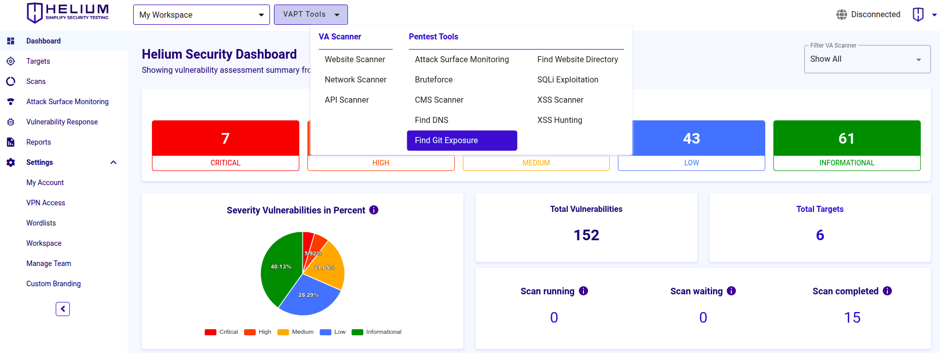The image size is (940, 353).
Task: Click the Dashboard grid icon in sidebar
Action: pos(11,41)
